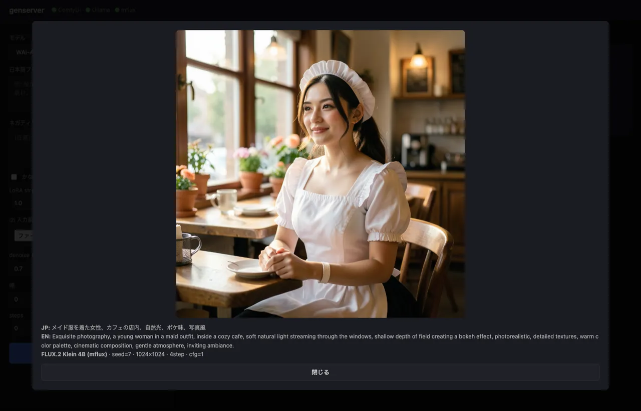Focus the denoise field showing 0.7
Screen dimensions: 641x411
(x=21, y=268)
